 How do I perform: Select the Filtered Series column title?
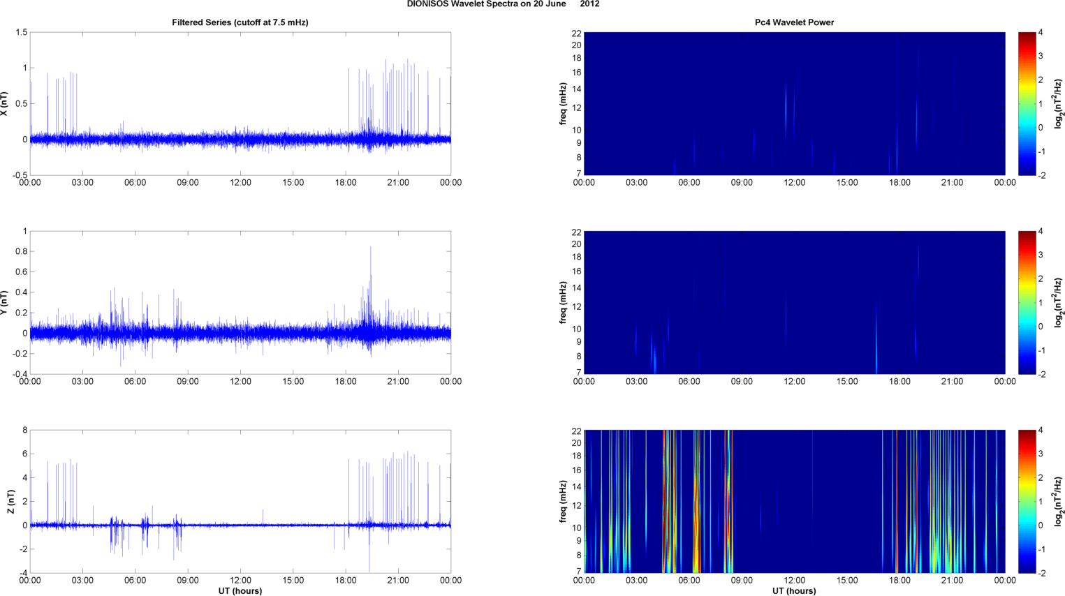(x=240, y=22)
